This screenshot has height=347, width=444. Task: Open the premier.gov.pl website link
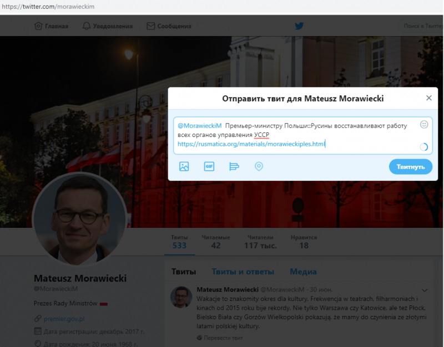(x=64, y=319)
